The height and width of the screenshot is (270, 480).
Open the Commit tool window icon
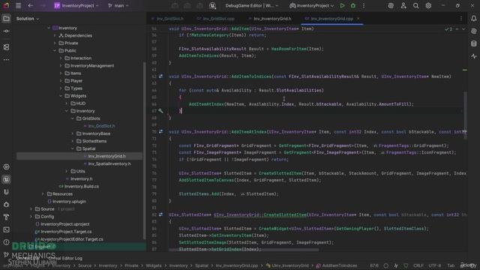[x=6, y=31]
